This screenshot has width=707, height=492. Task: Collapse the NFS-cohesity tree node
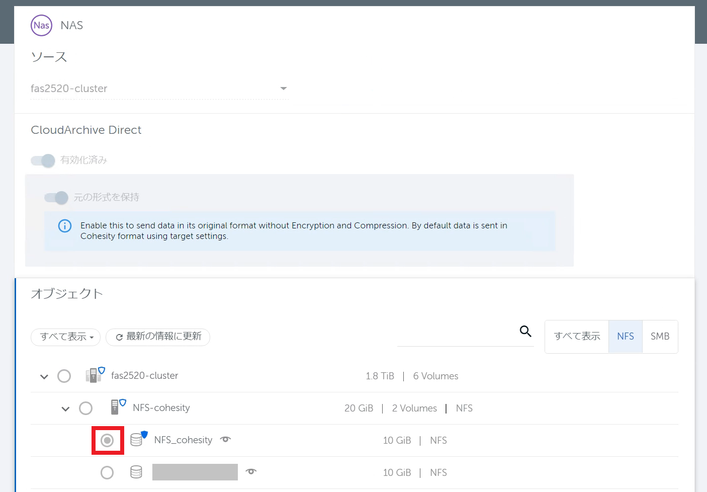[65, 408]
